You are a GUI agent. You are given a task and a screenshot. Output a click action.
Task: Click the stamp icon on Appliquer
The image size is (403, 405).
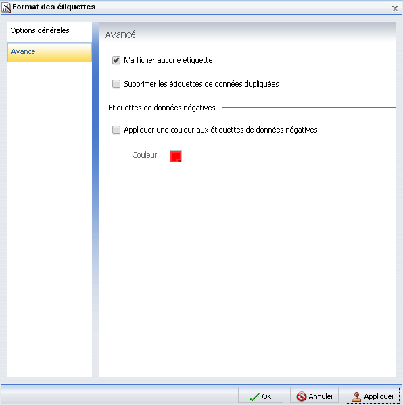coord(356,396)
